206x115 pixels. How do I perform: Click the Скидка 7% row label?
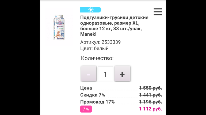pyautogui.click(x=93, y=95)
